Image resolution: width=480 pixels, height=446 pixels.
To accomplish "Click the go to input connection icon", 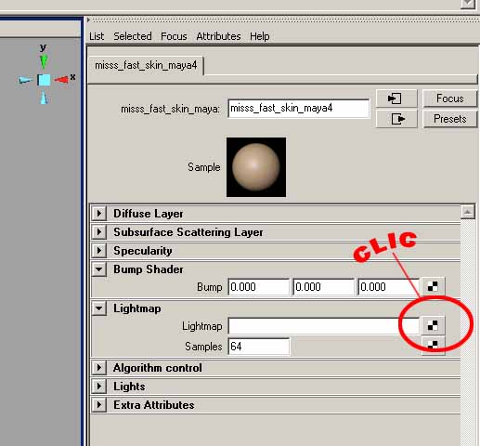I will [x=396, y=98].
